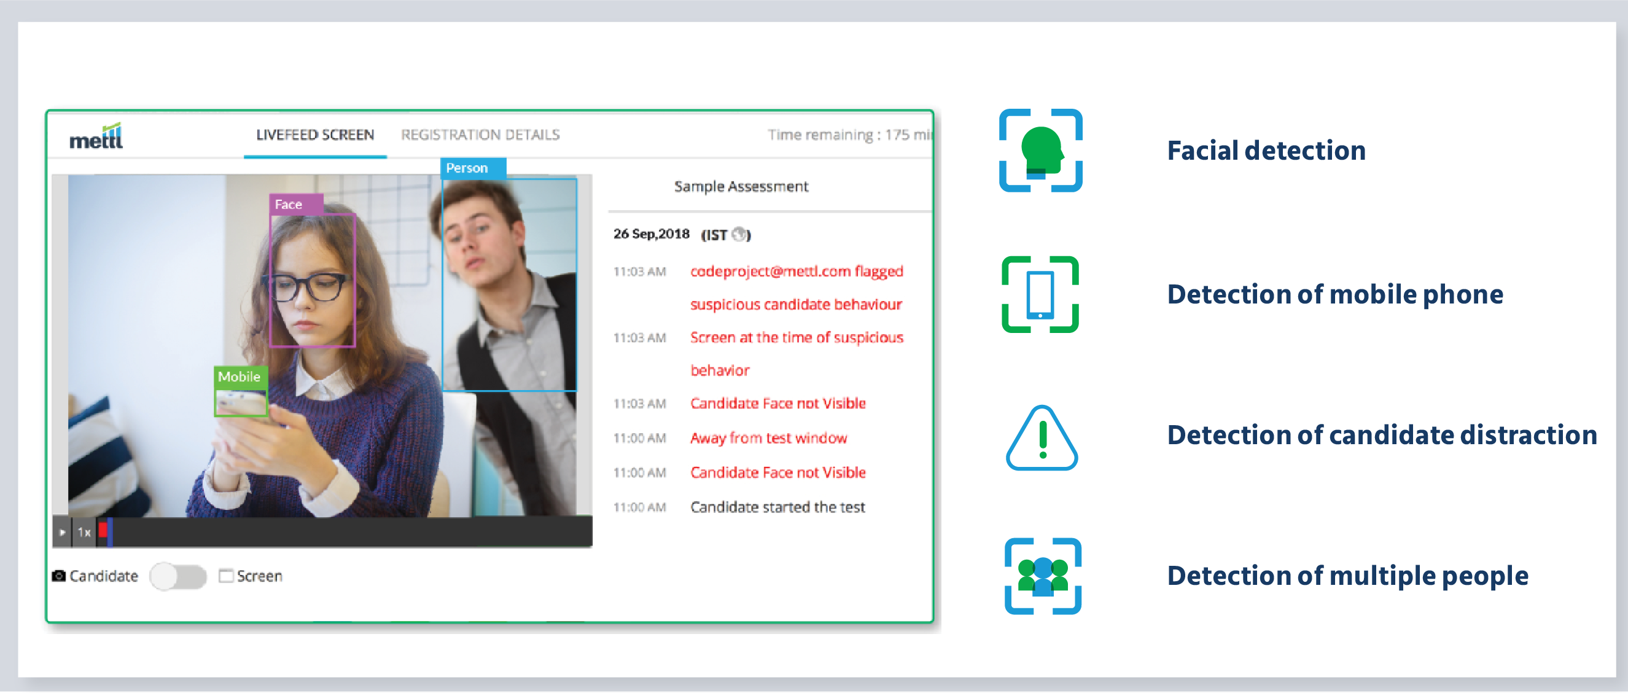Click the 26 Sep,2018 date
1628x693 pixels.
pyautogui.click(x=651, y=234)
